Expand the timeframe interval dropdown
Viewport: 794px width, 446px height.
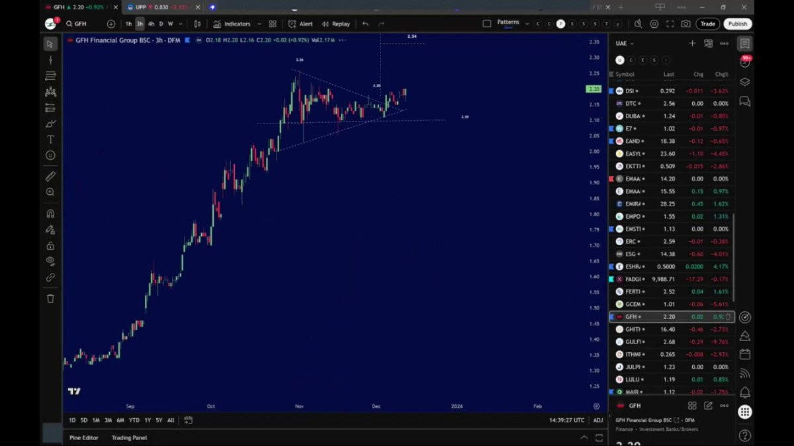pos(181,24)
